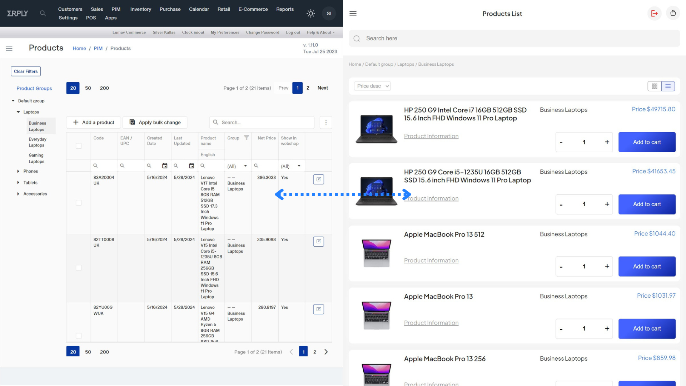The width and height of the screenshot is (686, 386).
Task: Click the Erply header search magnifier icon
Action: [43, 13]
